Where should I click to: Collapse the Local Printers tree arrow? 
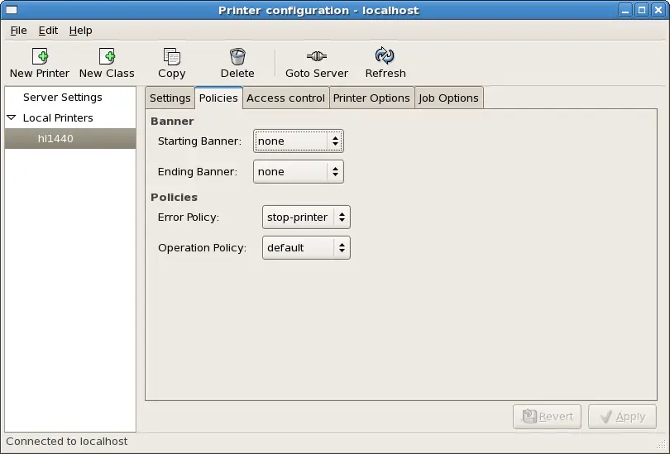pos(12,118)
